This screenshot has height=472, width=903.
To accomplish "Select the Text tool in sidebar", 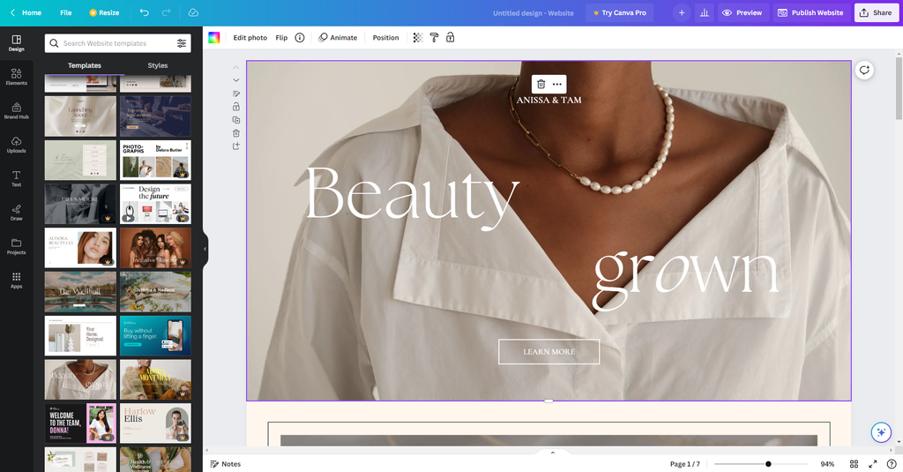I will (x=16, y=179).
